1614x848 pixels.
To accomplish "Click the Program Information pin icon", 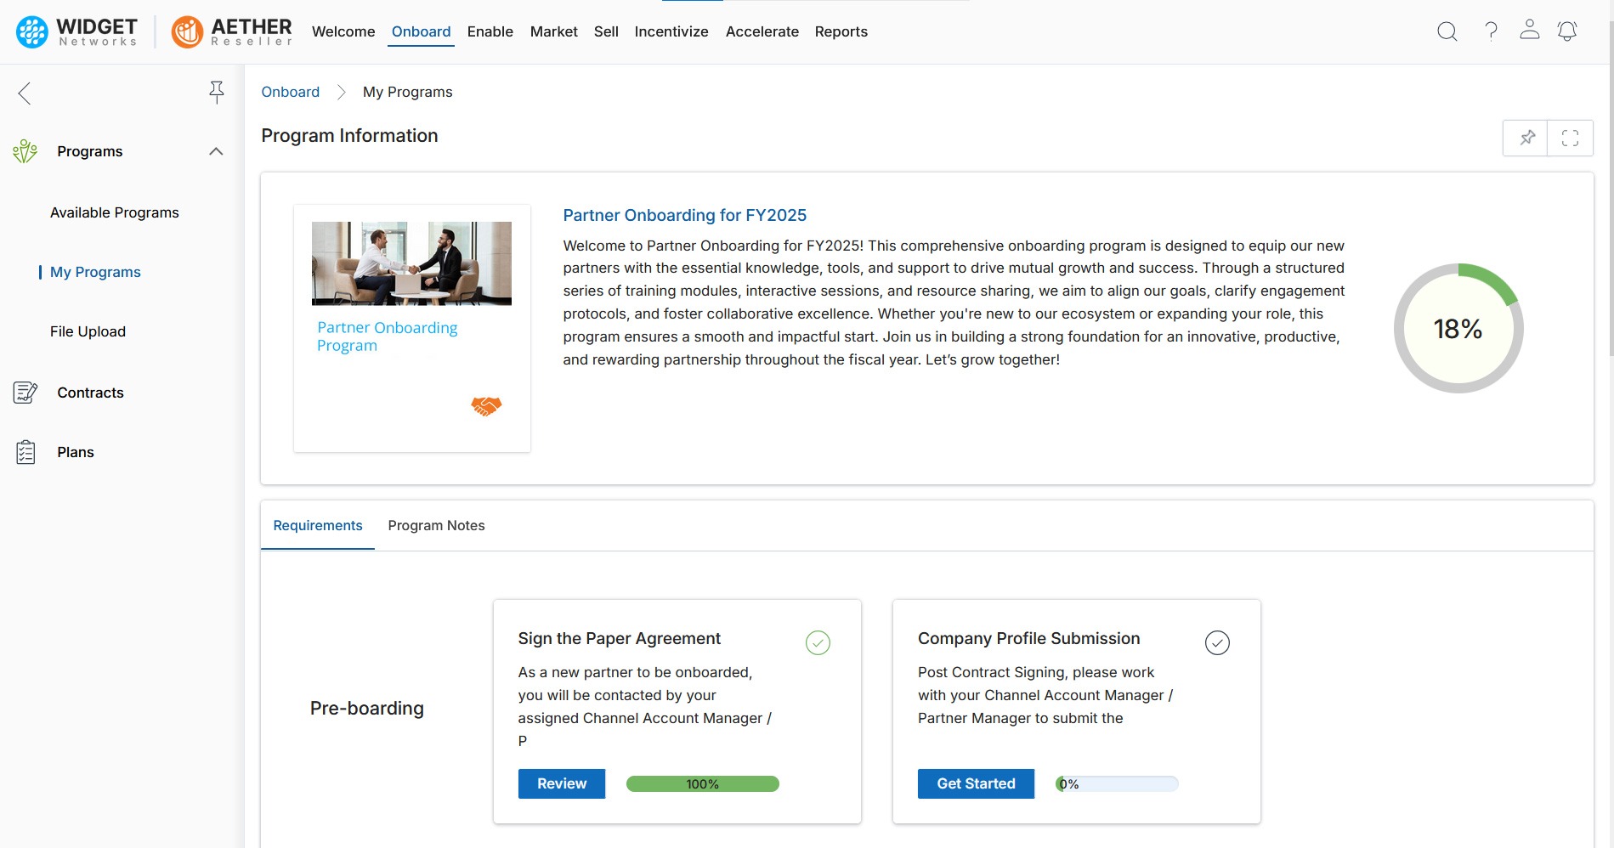I will coord(1526,138).
